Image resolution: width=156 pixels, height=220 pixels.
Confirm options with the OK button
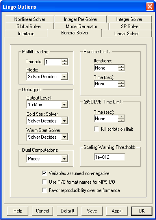point(142,211)
